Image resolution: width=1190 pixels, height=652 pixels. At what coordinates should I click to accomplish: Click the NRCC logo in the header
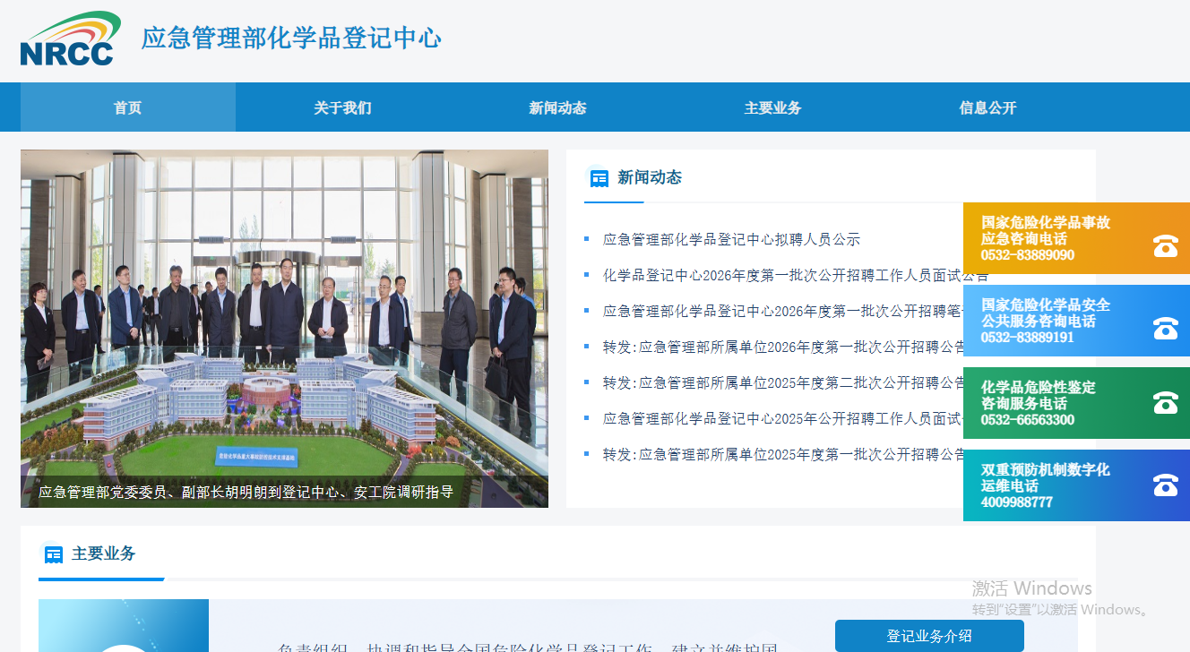[71, 39]
